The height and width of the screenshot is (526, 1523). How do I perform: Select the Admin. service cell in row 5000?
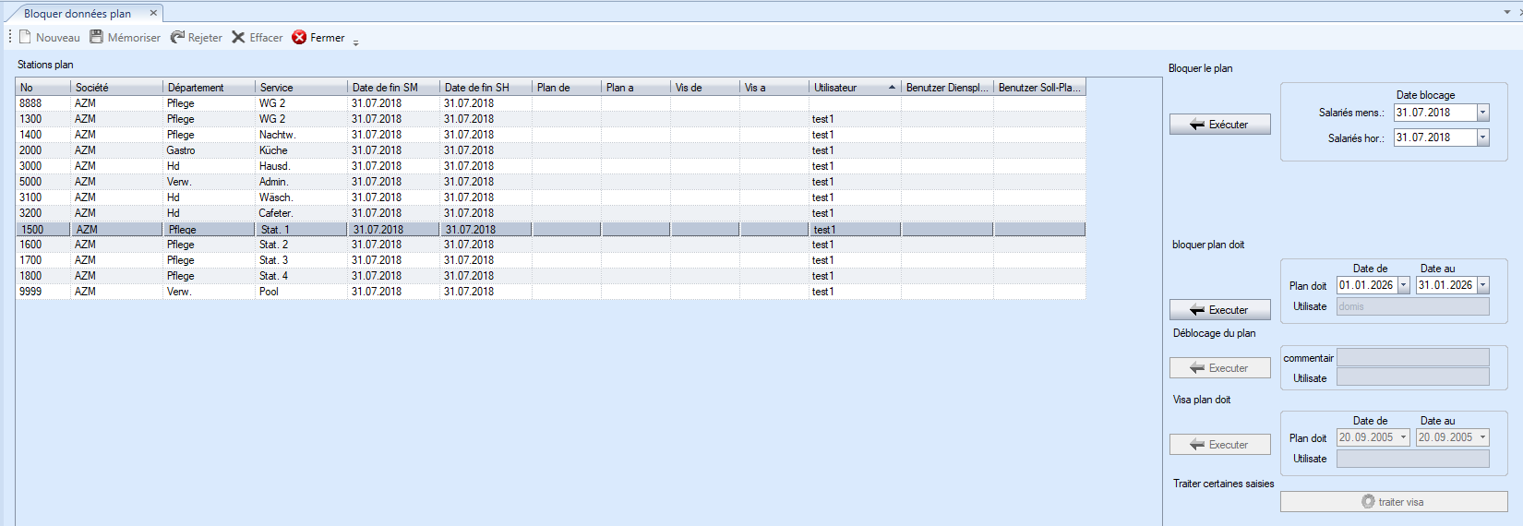point(302,182)
